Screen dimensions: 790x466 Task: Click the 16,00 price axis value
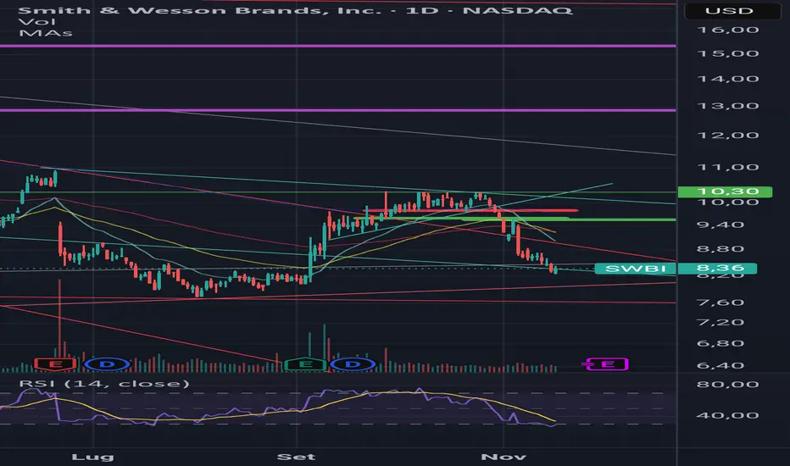point(727,30)
